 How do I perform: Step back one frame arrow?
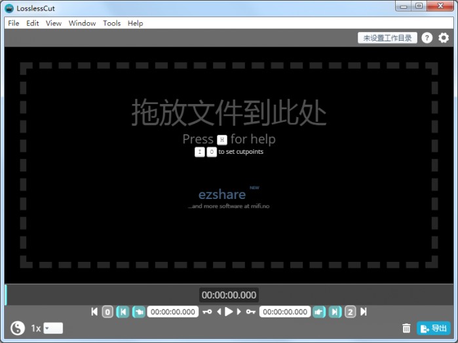[219, 312]
